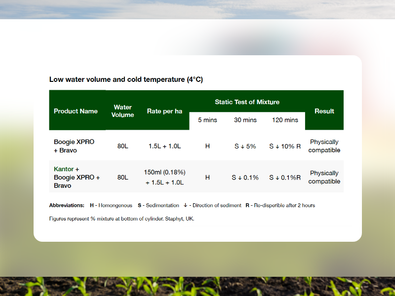395x296 pixels.
Task: Click the H - Homongenous abbreviation
Action: pyautogui.click(x=111, y=205)
